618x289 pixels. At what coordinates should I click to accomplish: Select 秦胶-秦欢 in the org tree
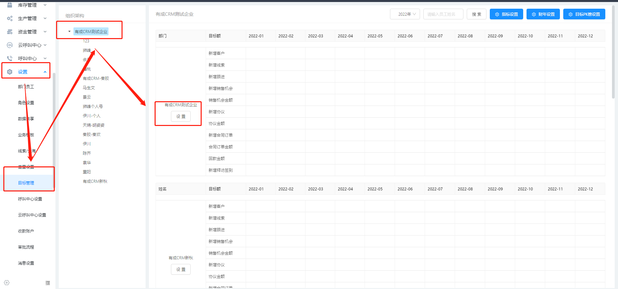point(91,135)
